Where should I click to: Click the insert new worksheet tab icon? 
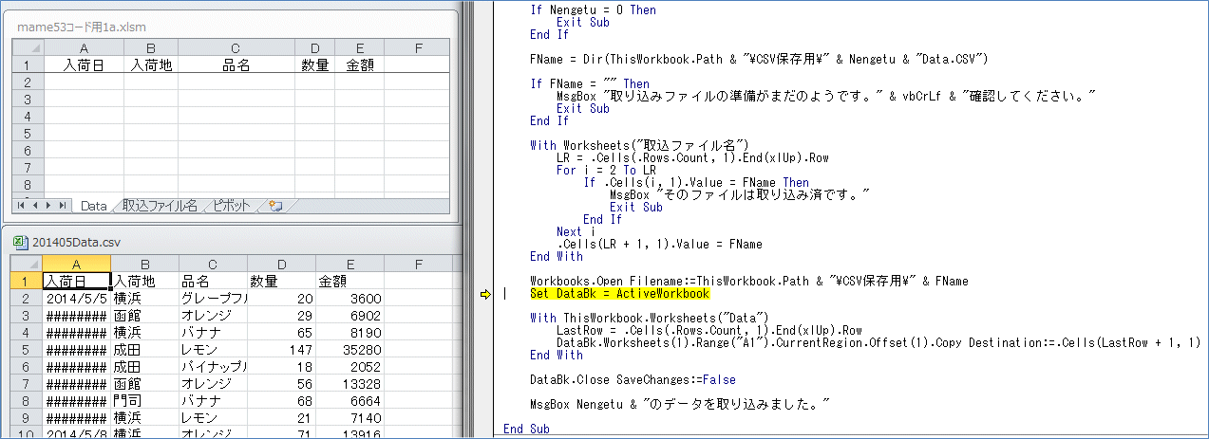click(275, 205)
